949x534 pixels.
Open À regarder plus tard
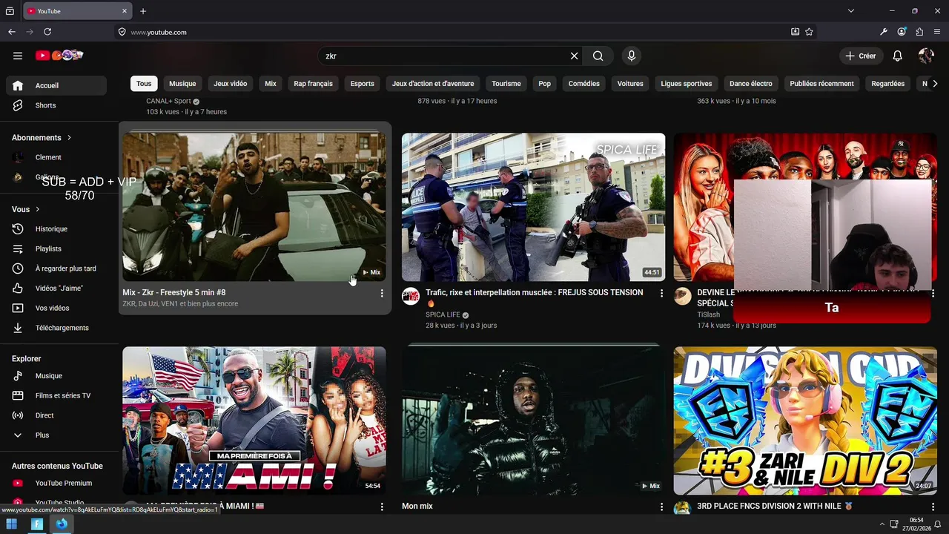[56, 268]
